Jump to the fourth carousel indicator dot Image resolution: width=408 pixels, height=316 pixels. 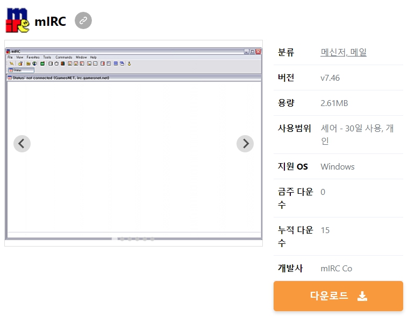(137, 239)
